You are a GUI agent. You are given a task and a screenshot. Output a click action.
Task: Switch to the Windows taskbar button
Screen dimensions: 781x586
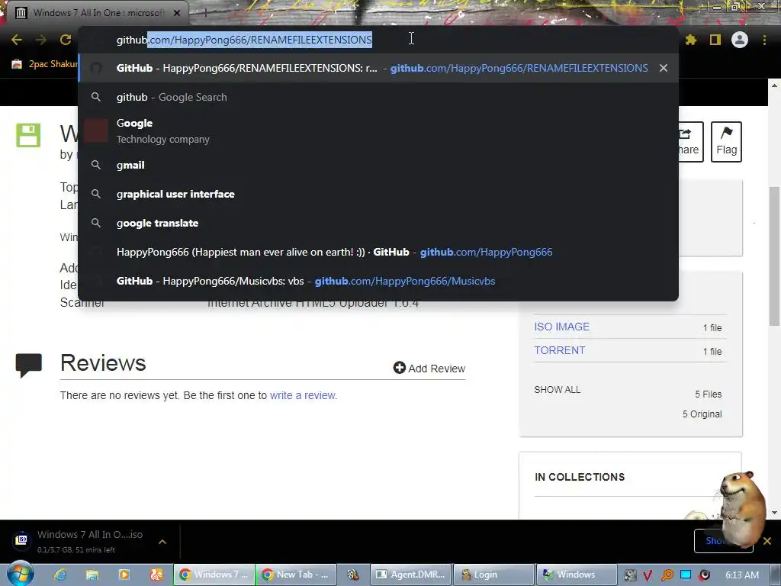pyautogui.click(x=576, y=575)
